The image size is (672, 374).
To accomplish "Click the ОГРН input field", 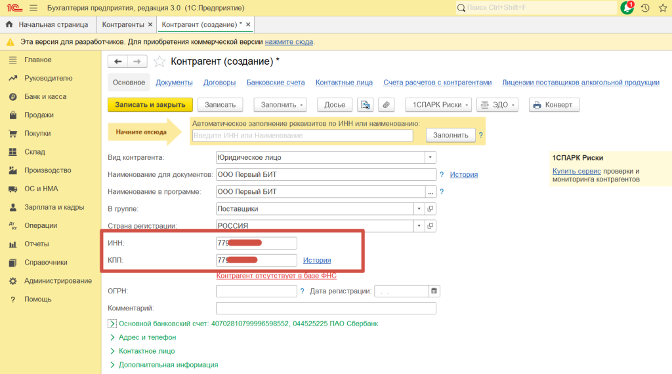I will (256, 291).
